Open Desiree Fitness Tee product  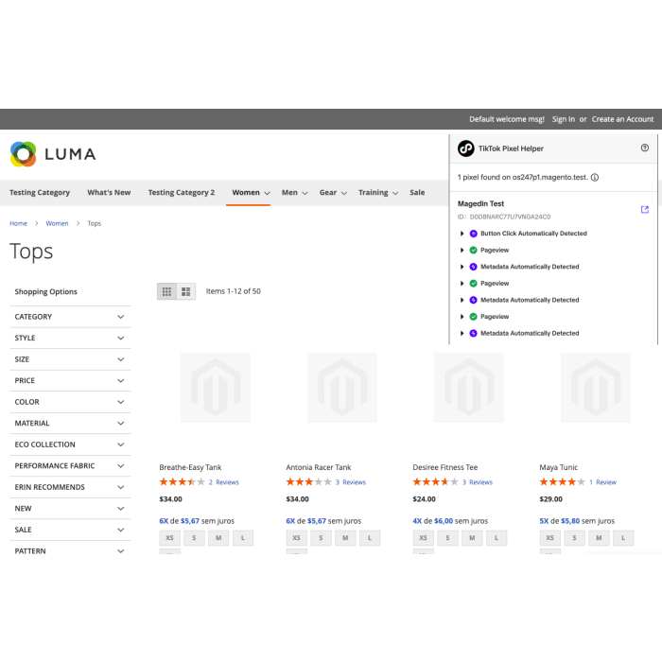pyautogui.click(x=445, y=467)
